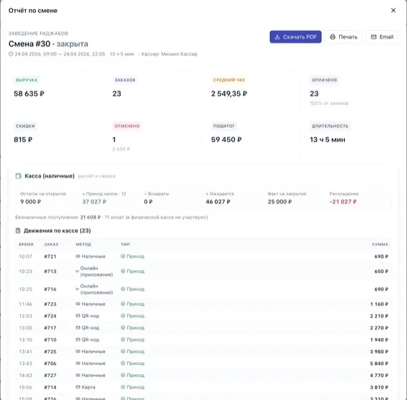Screen dimensions: 407x400
Task: Click the ЗАКАЗОВ label badge
Action: coord(125,80)
